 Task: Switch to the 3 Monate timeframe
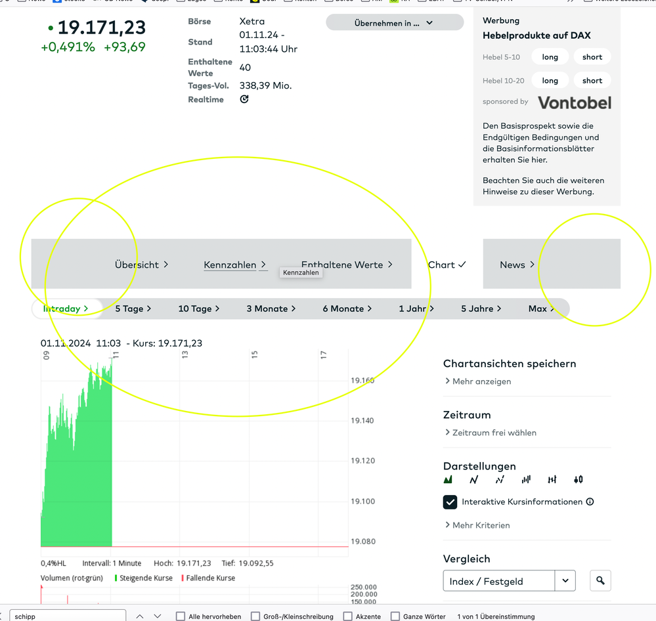271,309
